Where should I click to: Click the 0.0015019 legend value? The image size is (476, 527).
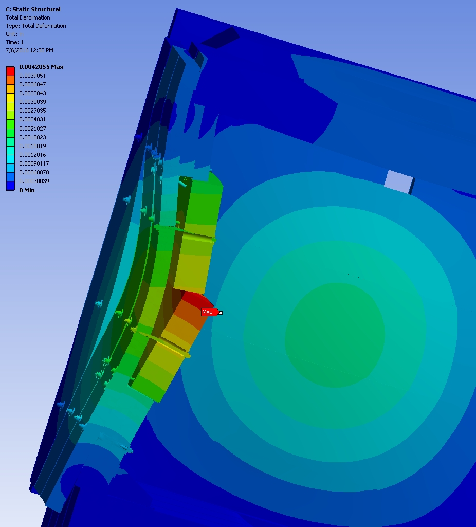(32, 146)
